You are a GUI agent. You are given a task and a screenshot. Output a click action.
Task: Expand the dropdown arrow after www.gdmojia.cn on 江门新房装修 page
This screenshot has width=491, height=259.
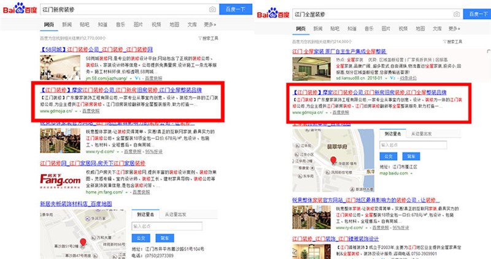[x=76, y=111]
